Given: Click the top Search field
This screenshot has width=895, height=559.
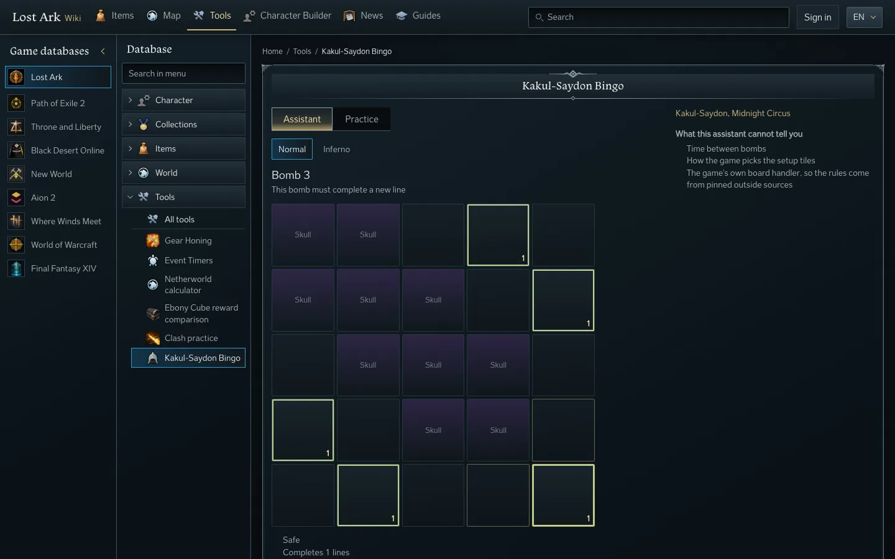Looking at the screenshot, I should point(659,17).
